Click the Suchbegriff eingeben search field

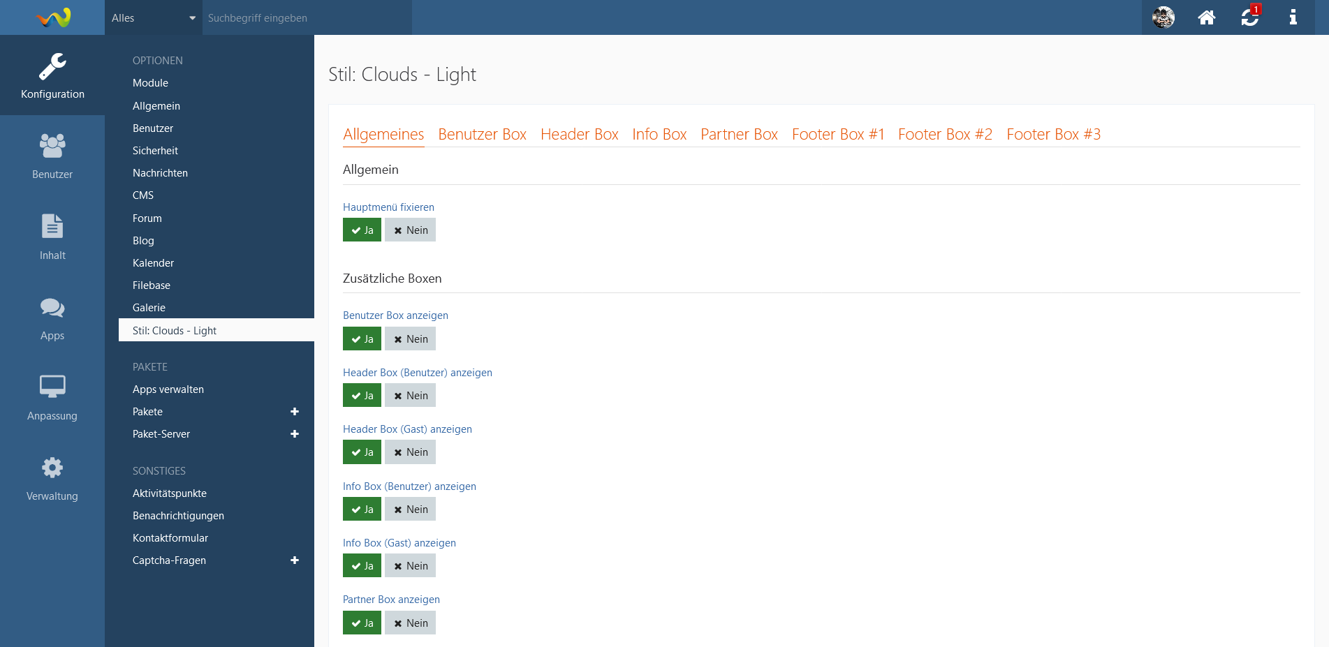(307, 18)
